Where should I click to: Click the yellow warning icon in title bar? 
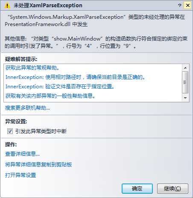tap(7, 6)
